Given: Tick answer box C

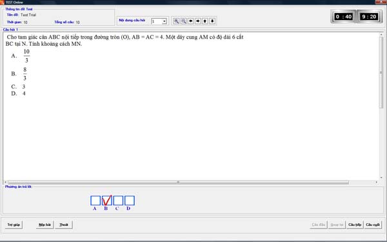Looking at the screenshot, I should click(x=118, y=201).
